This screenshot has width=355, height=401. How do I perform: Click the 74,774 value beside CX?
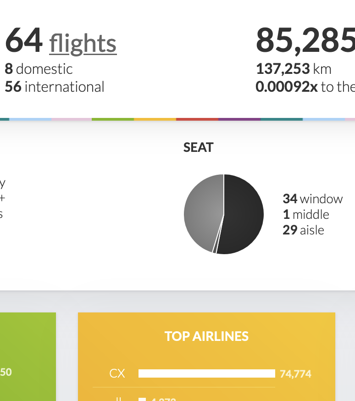295,374
